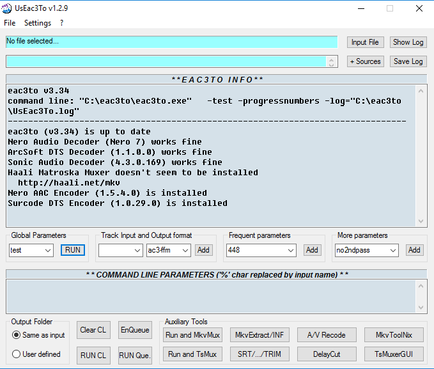Click the UsEac3To app icon in title bar
434x369 pixels.
(6, 8)
